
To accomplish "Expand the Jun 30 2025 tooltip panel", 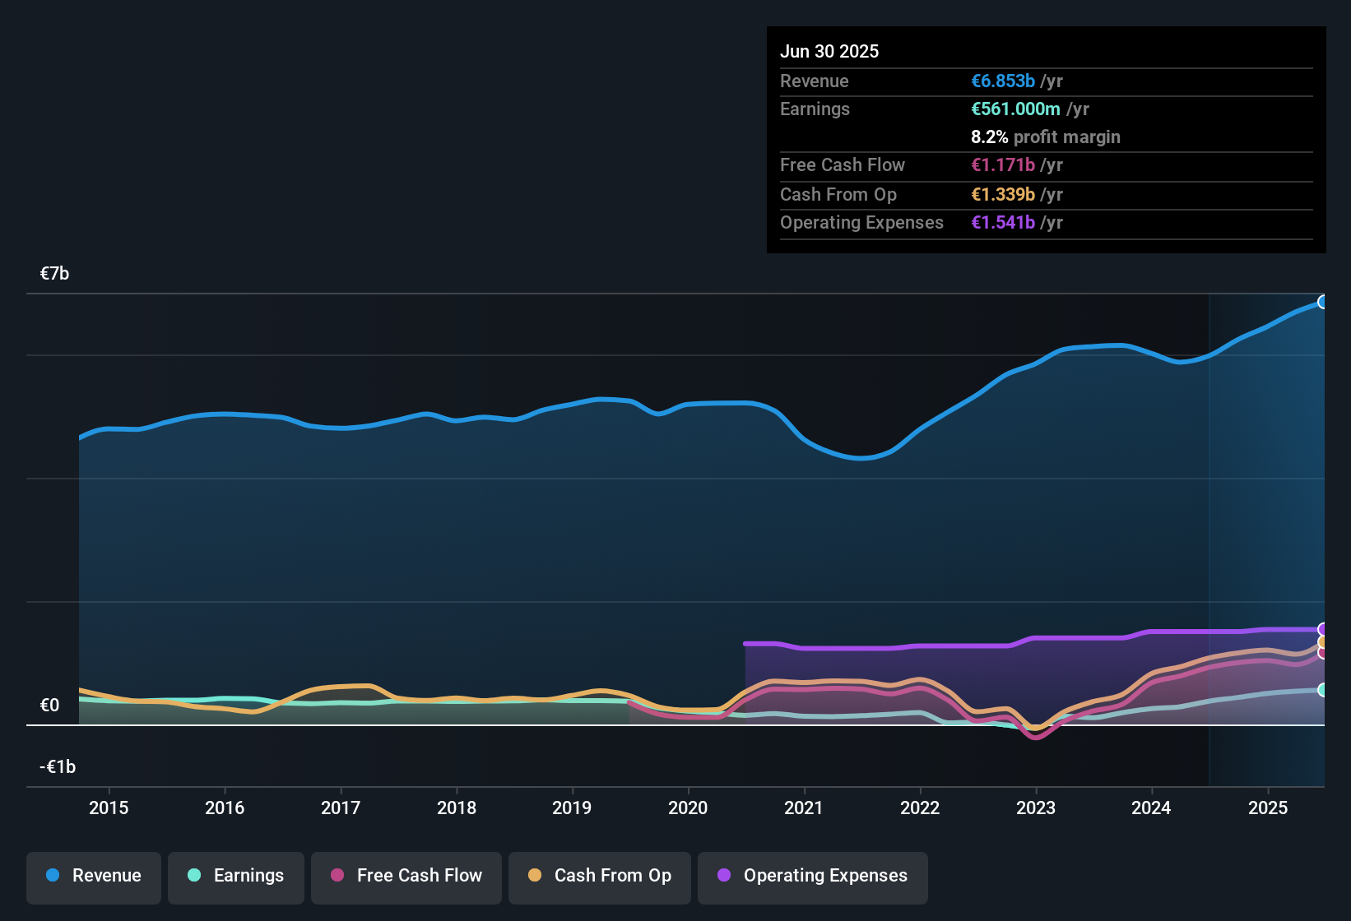I will [1045, 140].
